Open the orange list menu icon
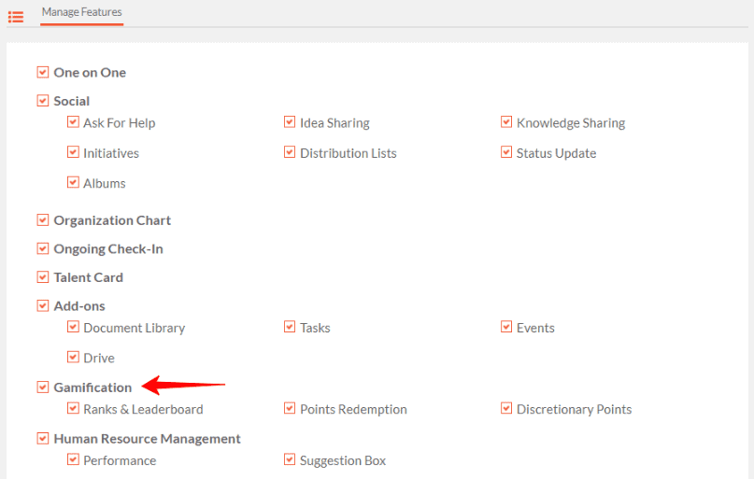This screenshot has height=479, width=754. coord(16,18)
